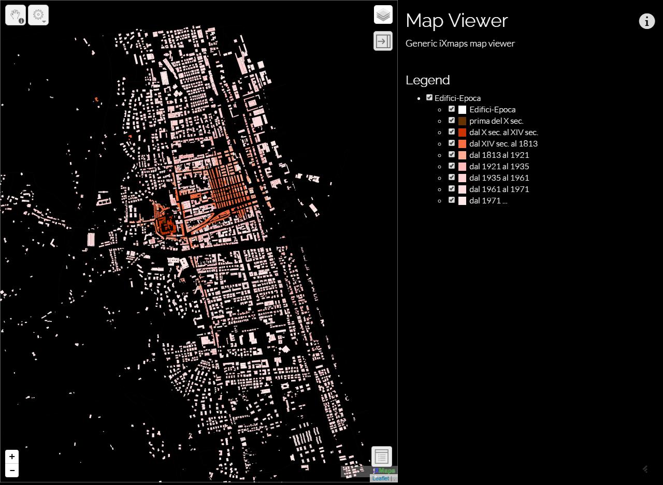Click the iXMaps logo
The height and width of the screenshot is (485, 663).
pos(384,471)
